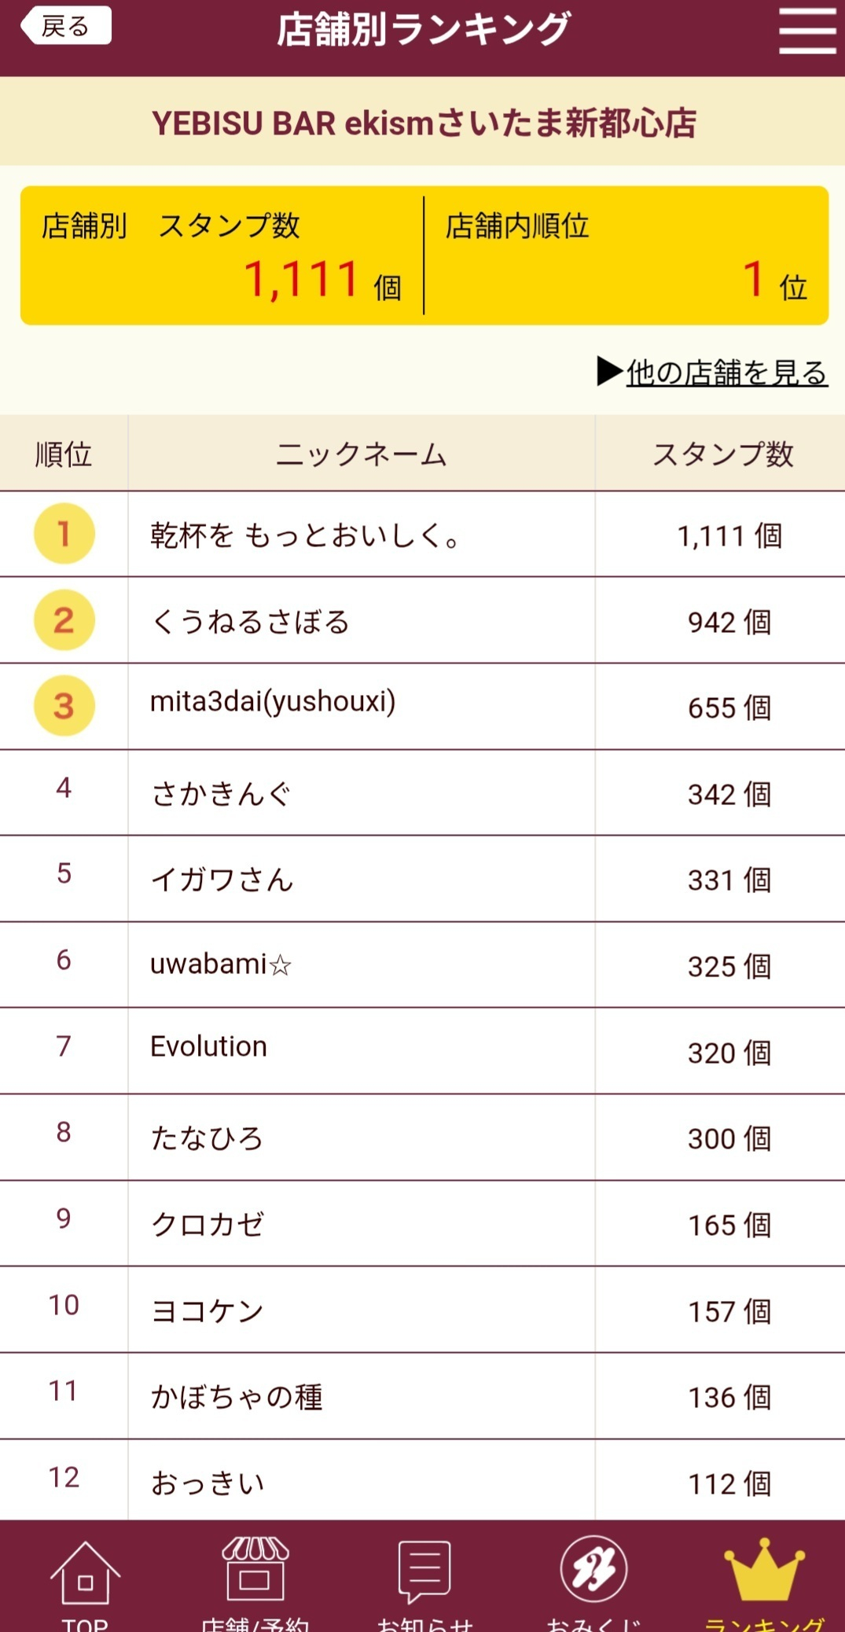Screen dimensions: 845x1632
Task: Click the uwabami☆ ranking row
Action: [x=422, y=965]
